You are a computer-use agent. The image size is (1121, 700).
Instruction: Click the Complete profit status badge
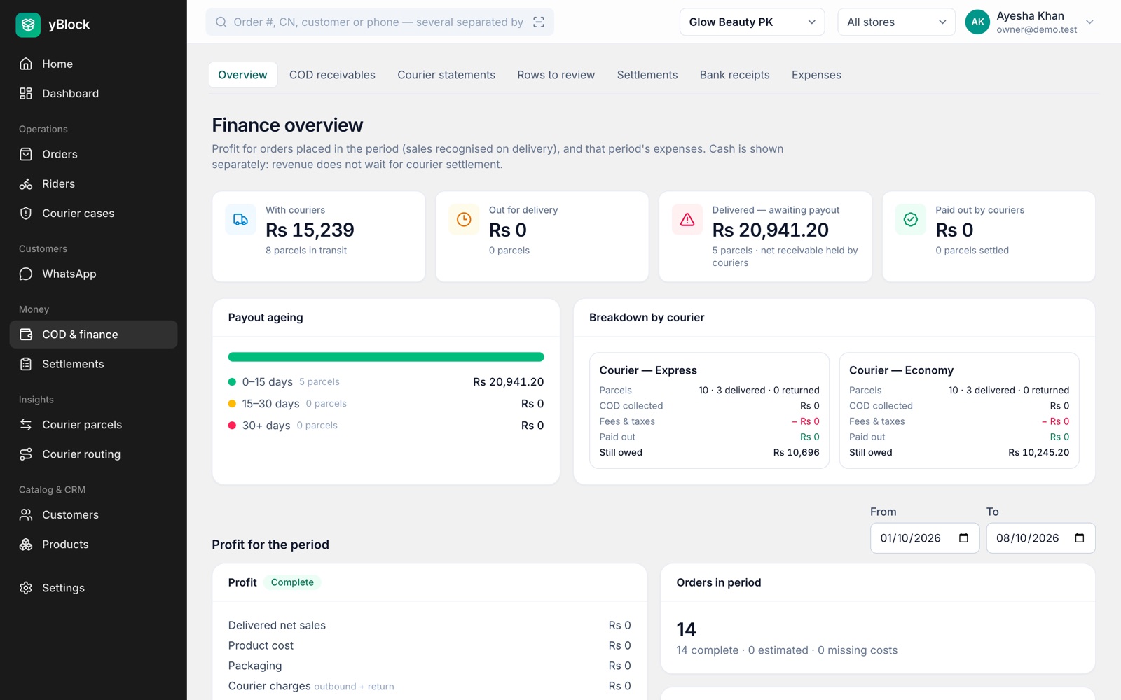292,582
